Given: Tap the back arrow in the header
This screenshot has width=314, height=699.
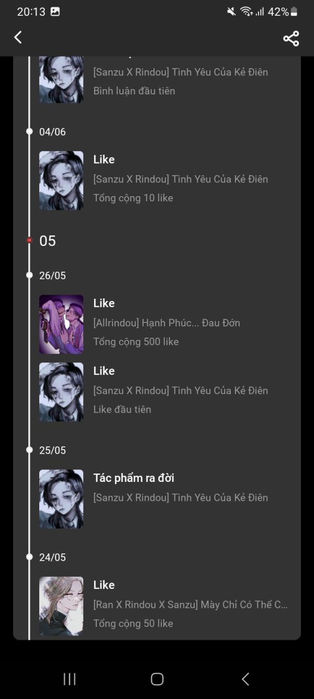Looking at the screenshot, I should (x=18, y=37).
